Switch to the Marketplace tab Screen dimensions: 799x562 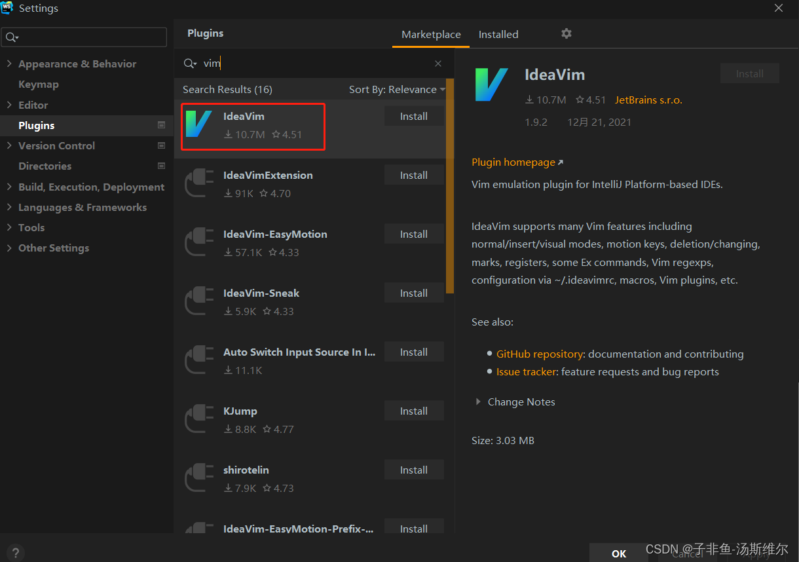click(431, 34)
